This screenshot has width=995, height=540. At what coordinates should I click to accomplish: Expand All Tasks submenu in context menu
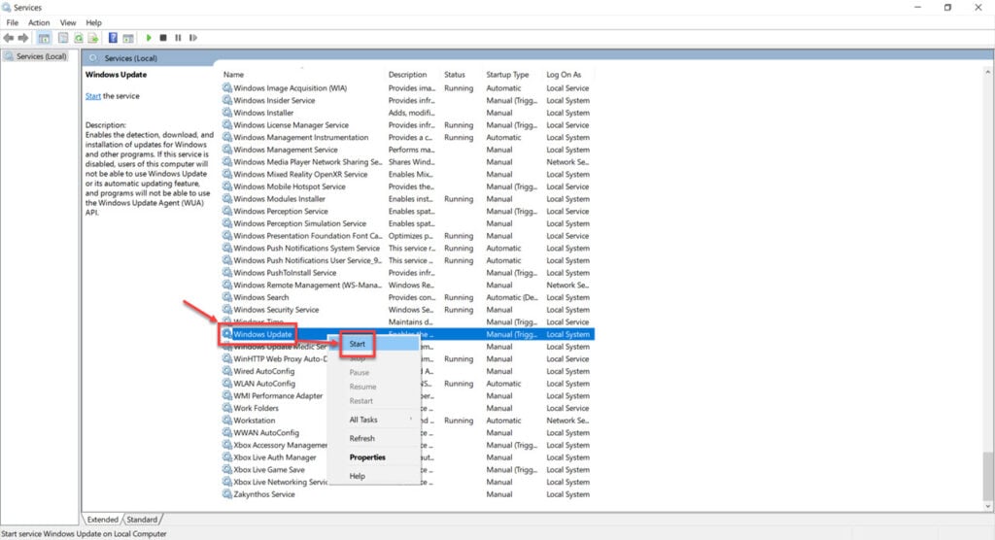[x=374, y=420]
